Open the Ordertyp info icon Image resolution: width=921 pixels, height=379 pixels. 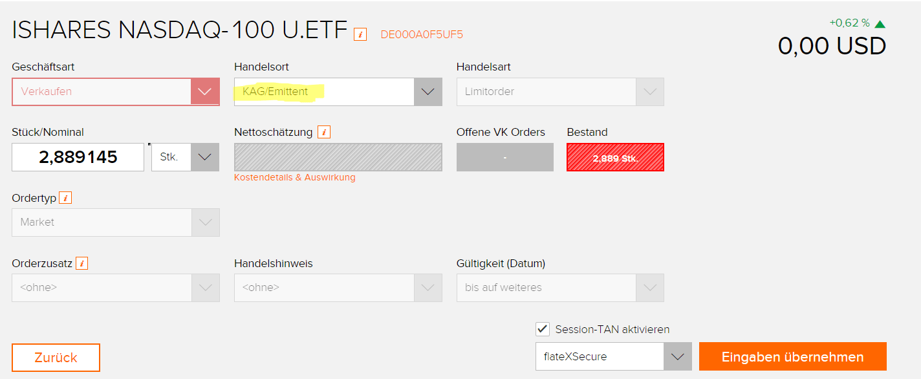point(65,198)
